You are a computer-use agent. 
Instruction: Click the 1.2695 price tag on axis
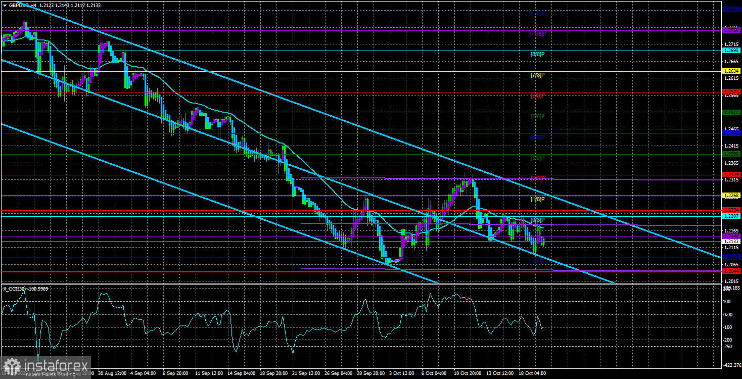[x=731, y=51]
